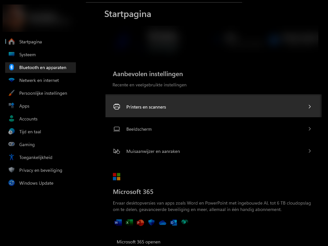
Task: Click the Excel icon under Microsoft 365
Action: point(129,223)
